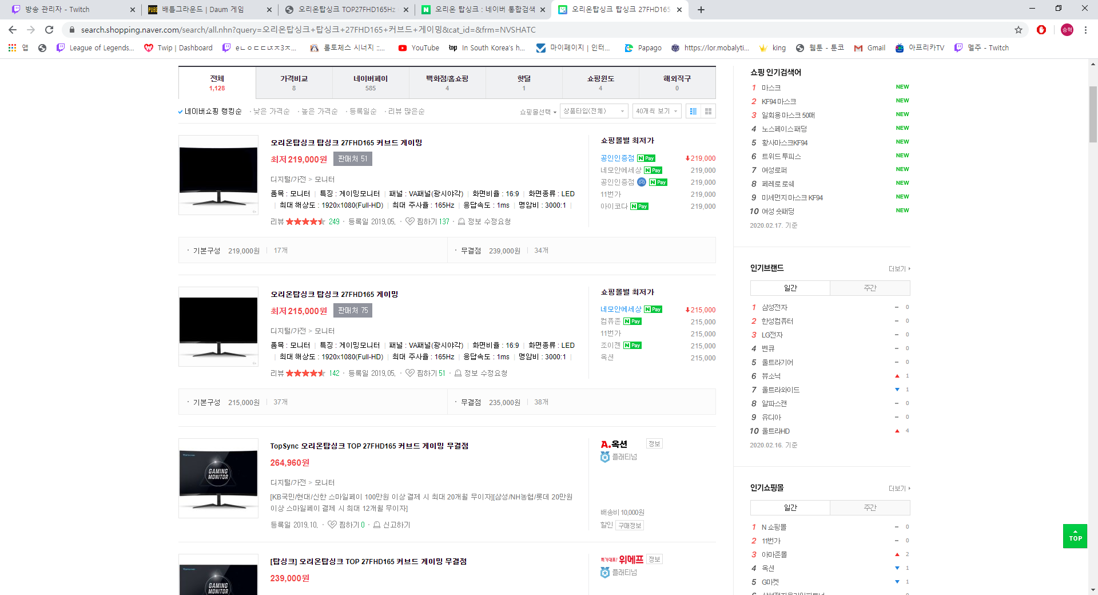Open the 아프리카TV bookmark
Viewport: 1098px width, 595px height.
point(920,48)
